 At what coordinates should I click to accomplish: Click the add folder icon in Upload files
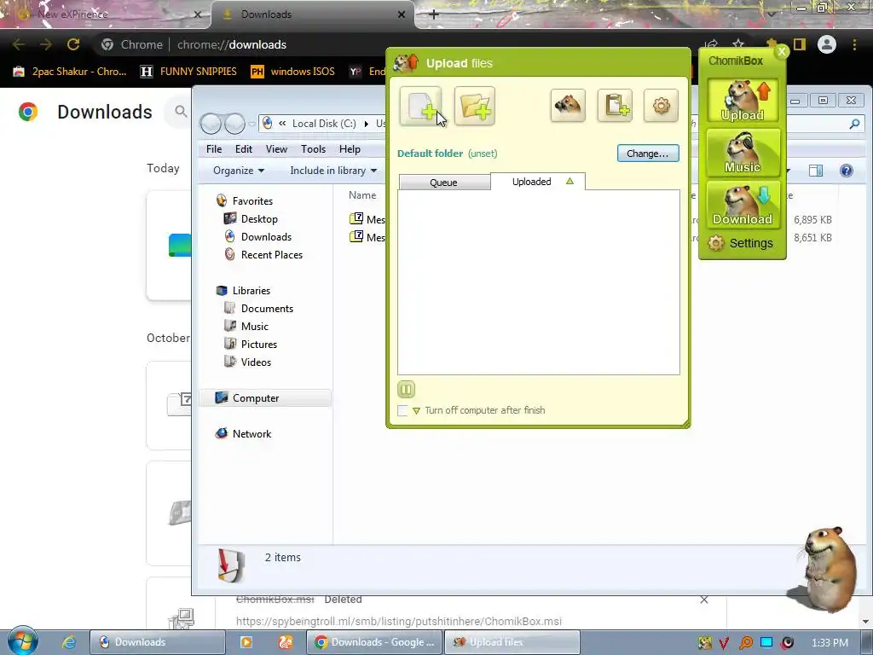(x=474, y=106)
